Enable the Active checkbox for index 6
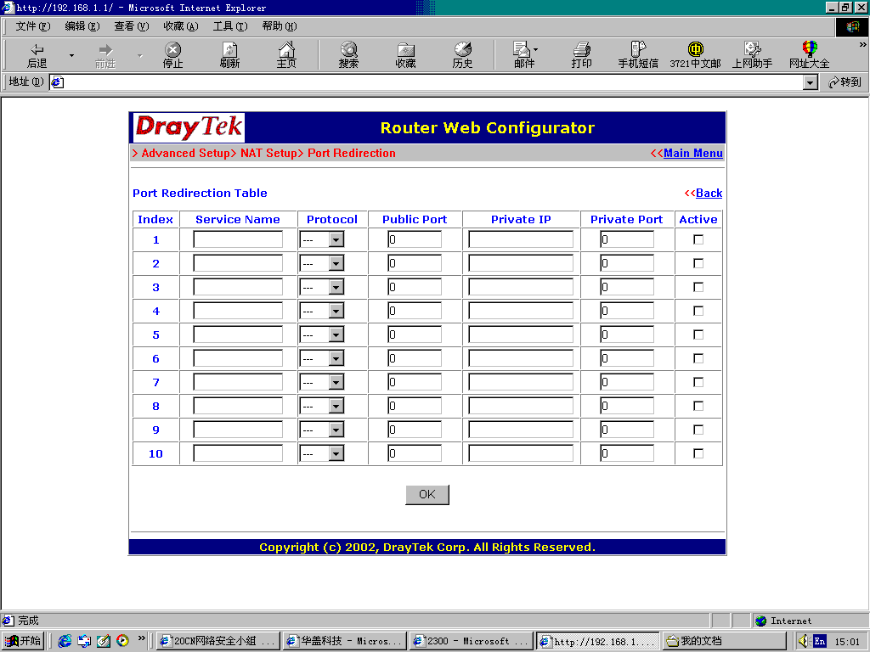This screenshot has width=870, height=652. [x=698, y=359]
